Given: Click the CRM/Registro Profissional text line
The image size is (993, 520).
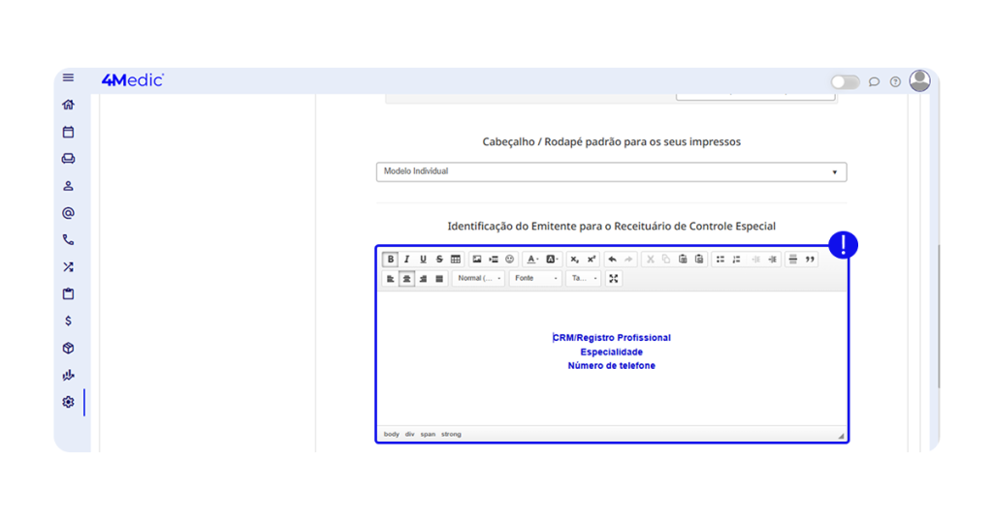Looking at the screenshot, I should [x=612, y=338].
